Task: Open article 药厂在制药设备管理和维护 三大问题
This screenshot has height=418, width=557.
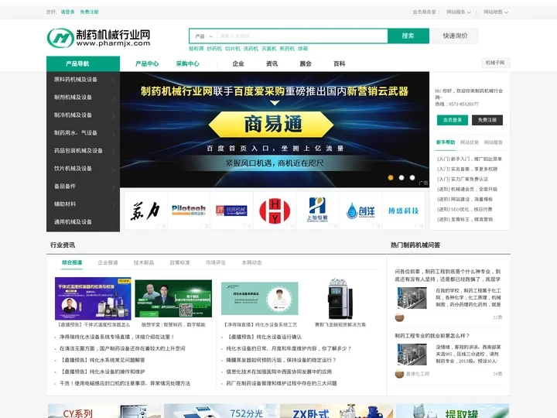Action: (x=282, y=383)
